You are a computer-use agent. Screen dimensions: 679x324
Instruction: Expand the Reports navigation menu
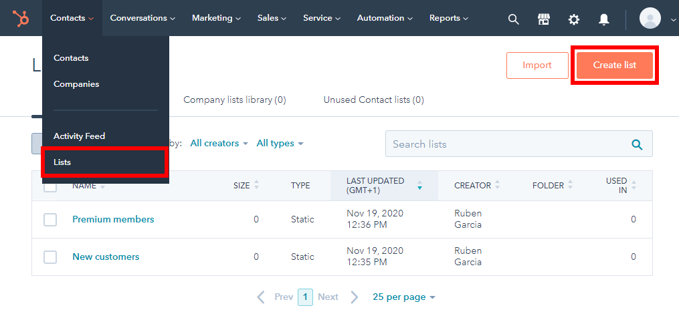449,18
